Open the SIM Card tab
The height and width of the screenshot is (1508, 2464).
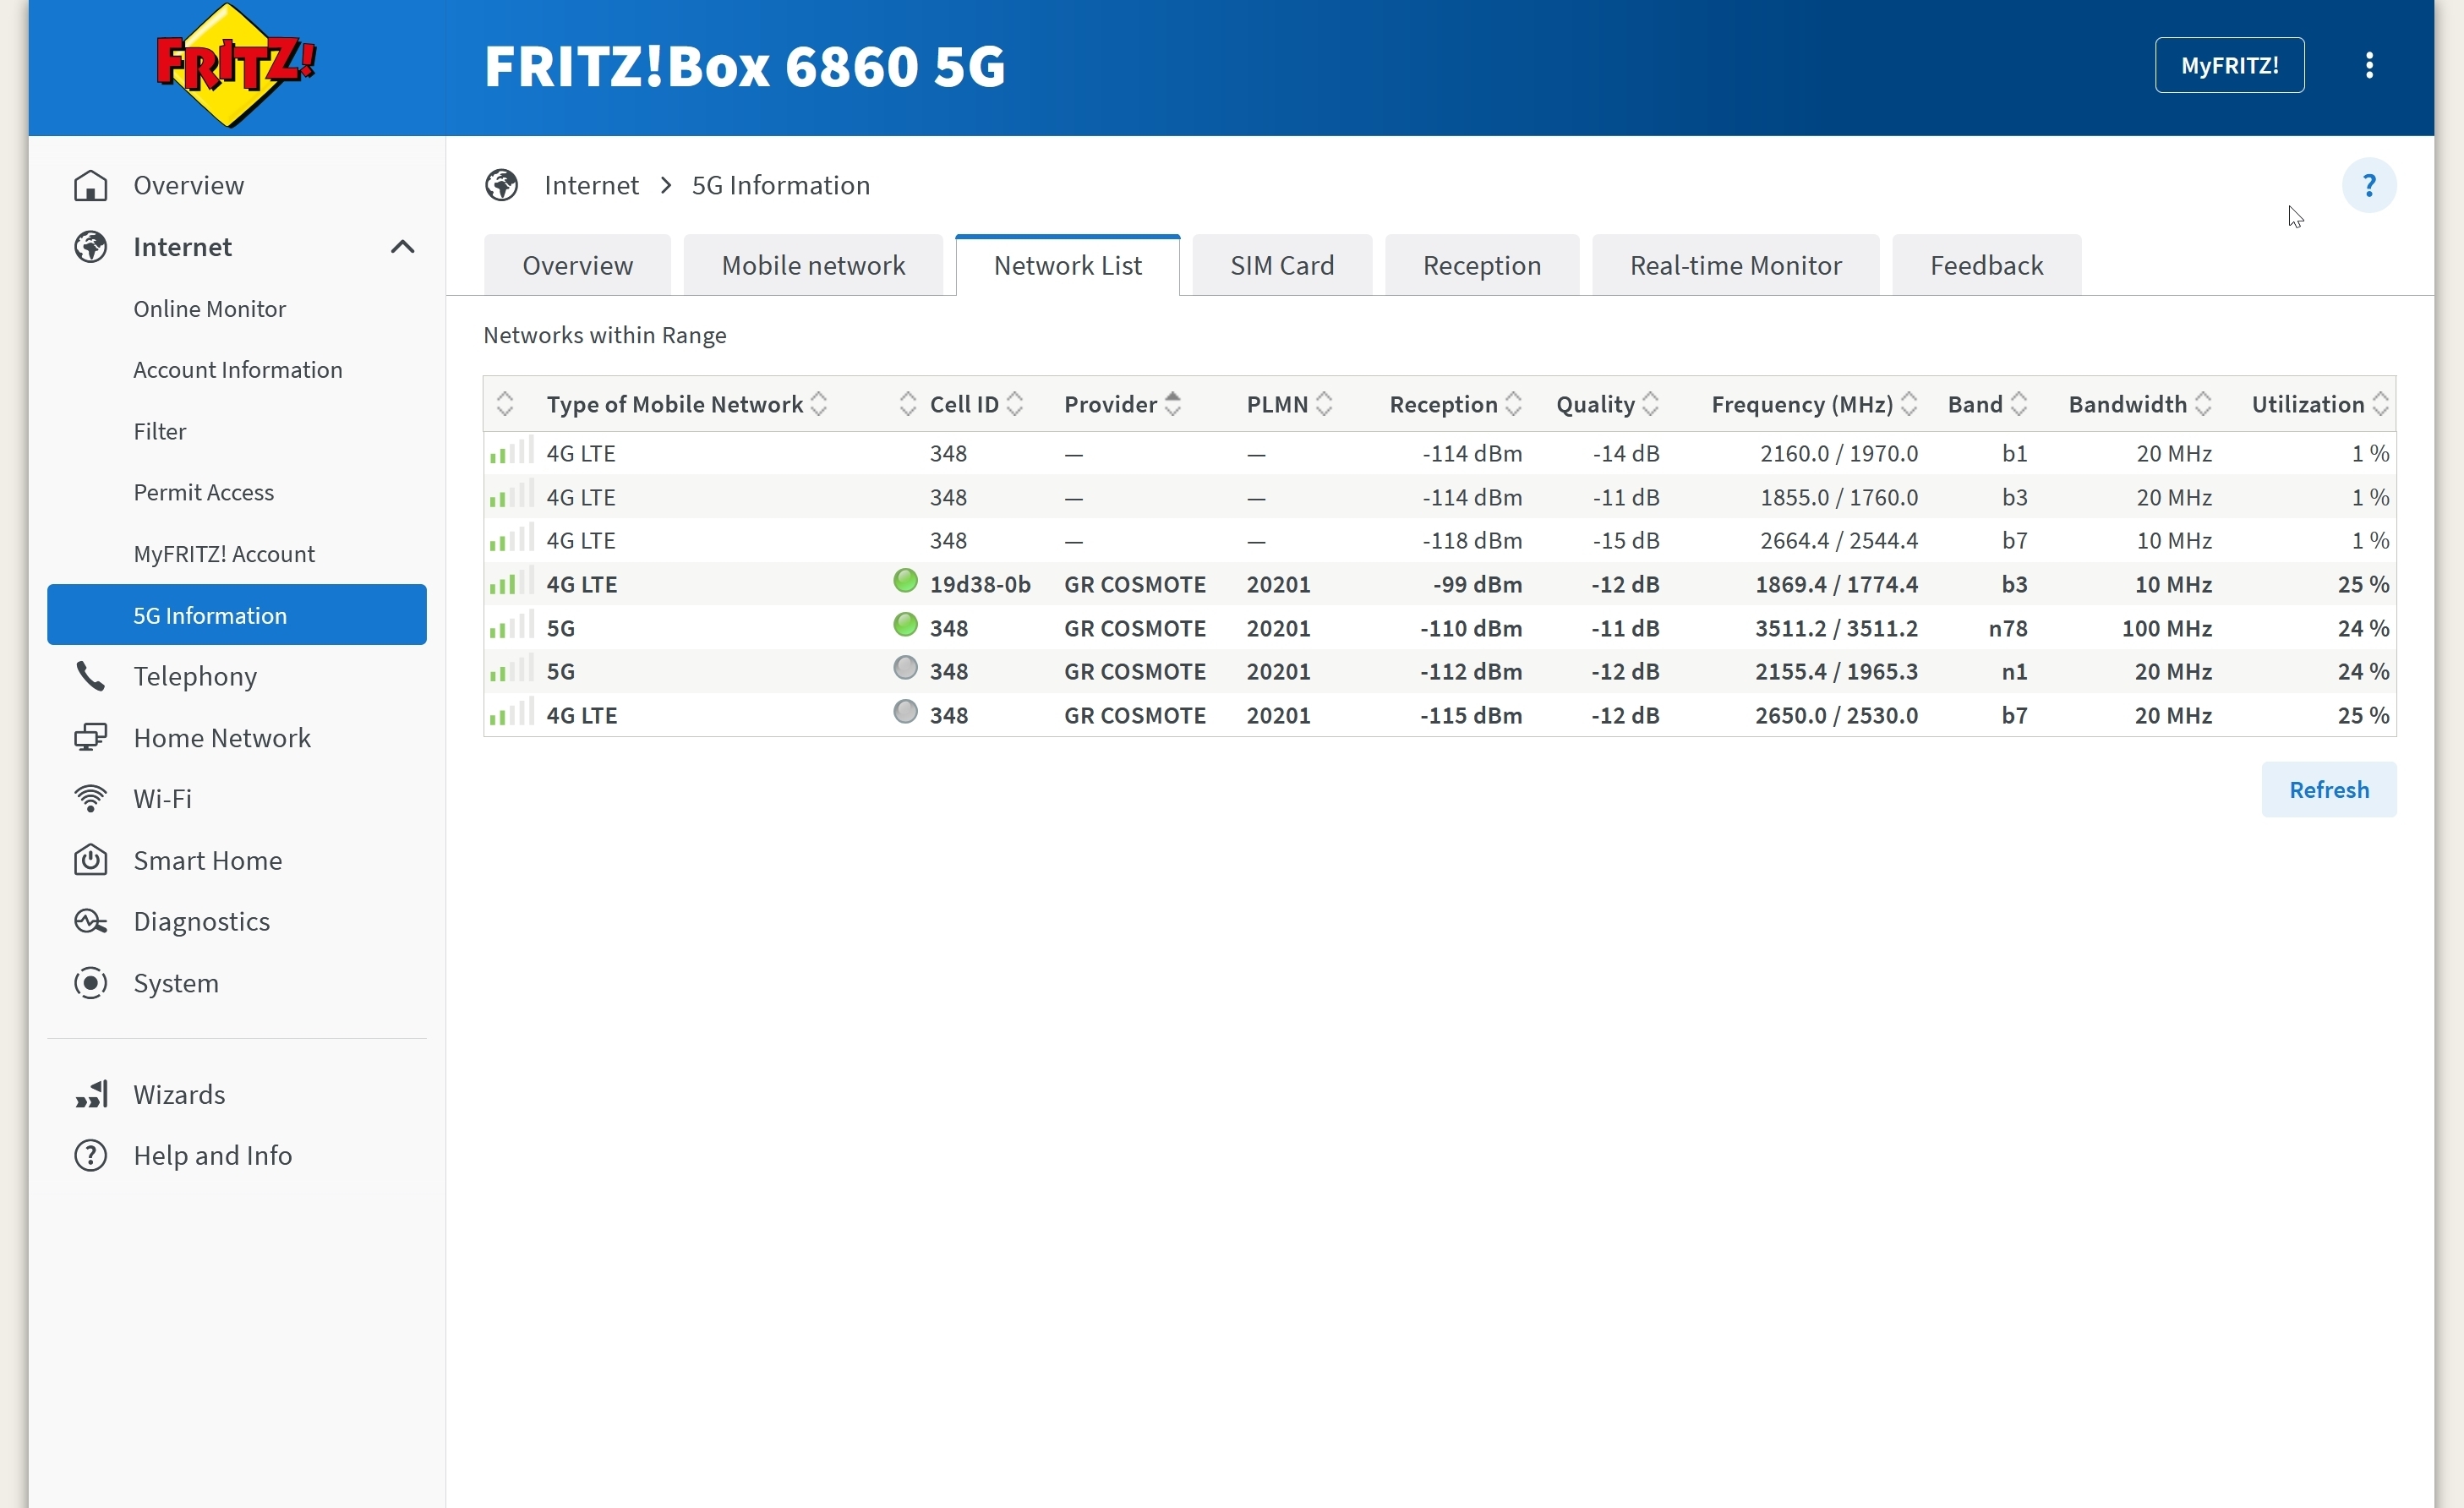1282,265
